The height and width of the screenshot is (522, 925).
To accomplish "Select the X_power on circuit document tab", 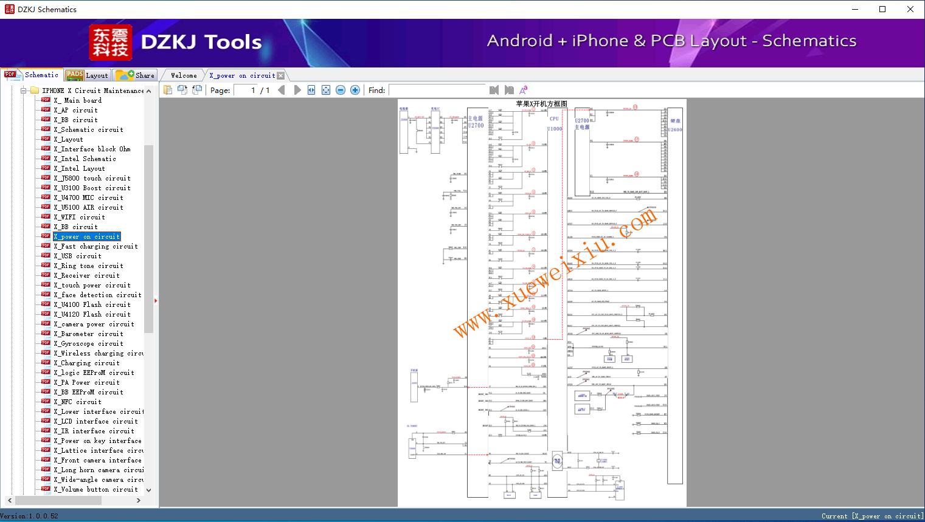I will [x=242, y=75].
